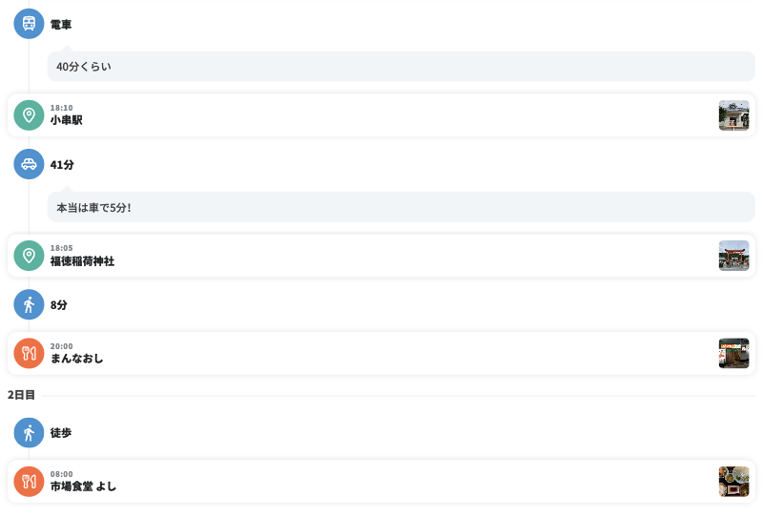
Task: Click the restaurant icon for まんなおし
Action: (x=29, y=353)
